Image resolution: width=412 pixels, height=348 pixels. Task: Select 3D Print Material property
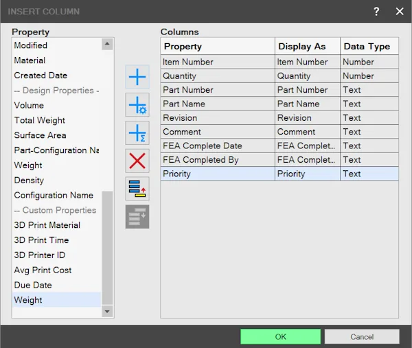point(56,225)
